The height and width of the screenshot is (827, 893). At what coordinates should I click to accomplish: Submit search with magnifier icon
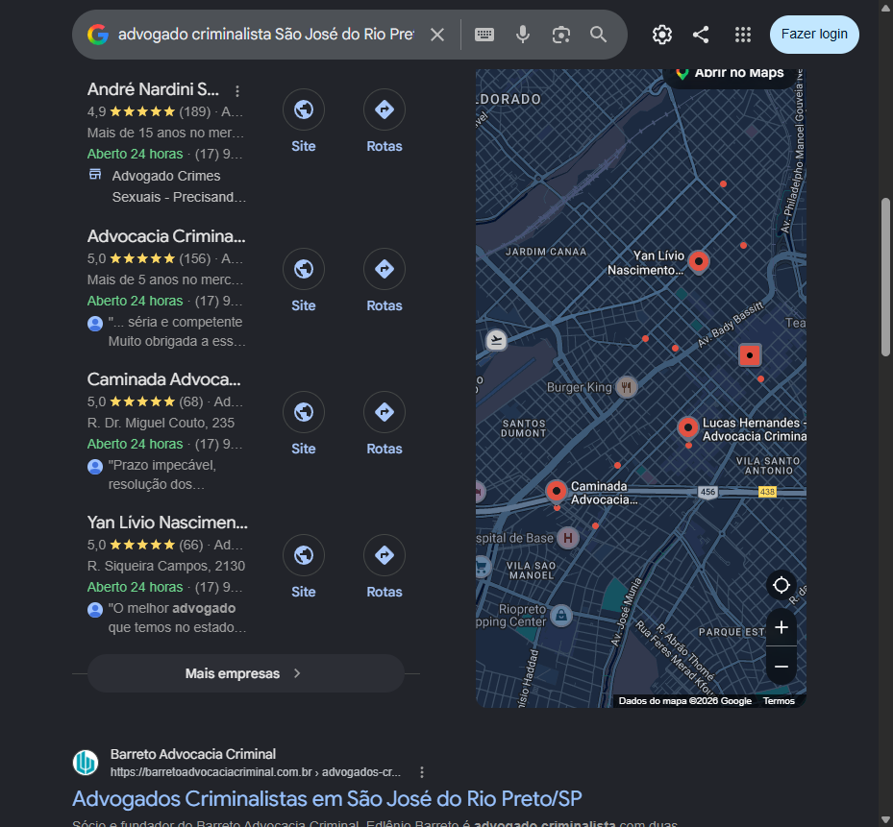598,35
